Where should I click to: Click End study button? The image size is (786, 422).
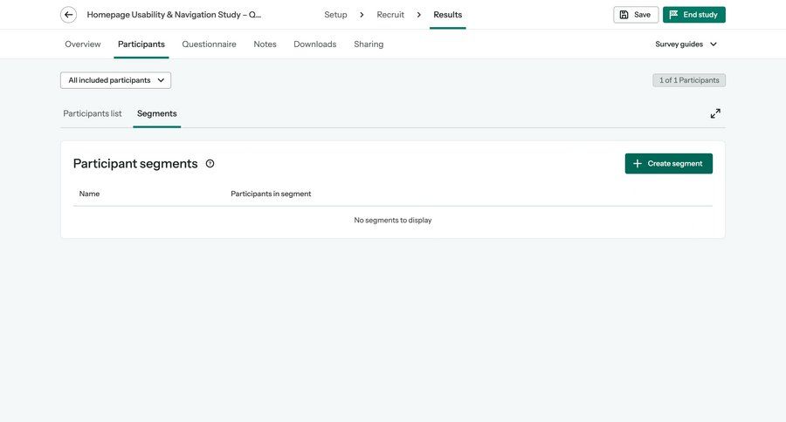(693, 15)
